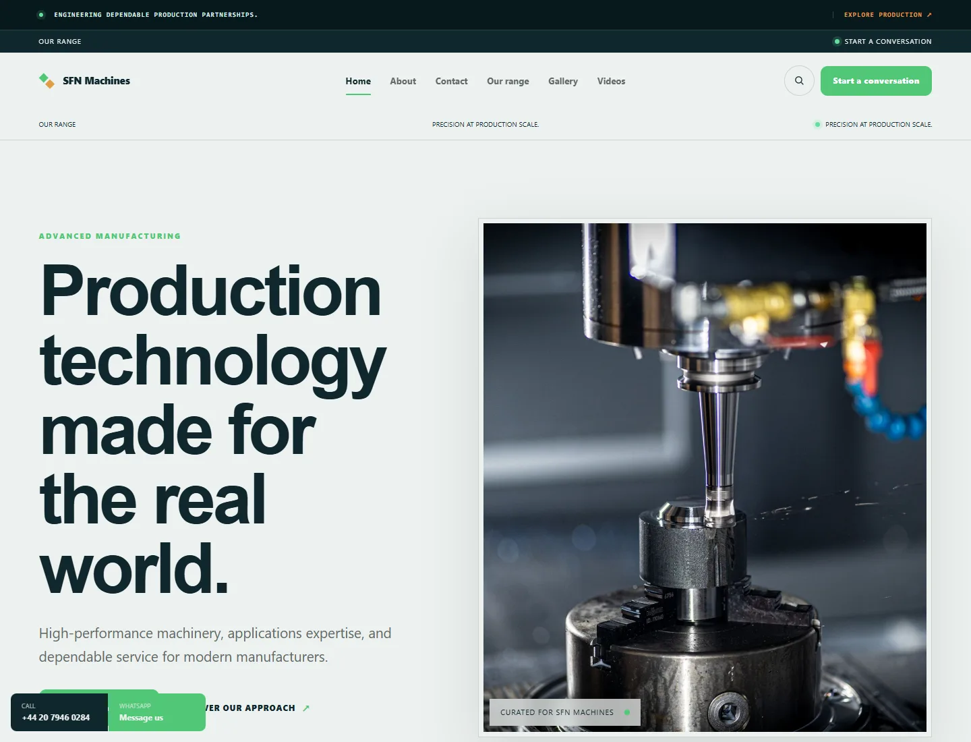Open the Contact nav link
This screenshot has width=971, height=742.
pos(451,81)
